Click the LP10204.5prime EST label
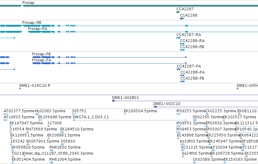This screenshot has width=258, height=164. (226, 147)
